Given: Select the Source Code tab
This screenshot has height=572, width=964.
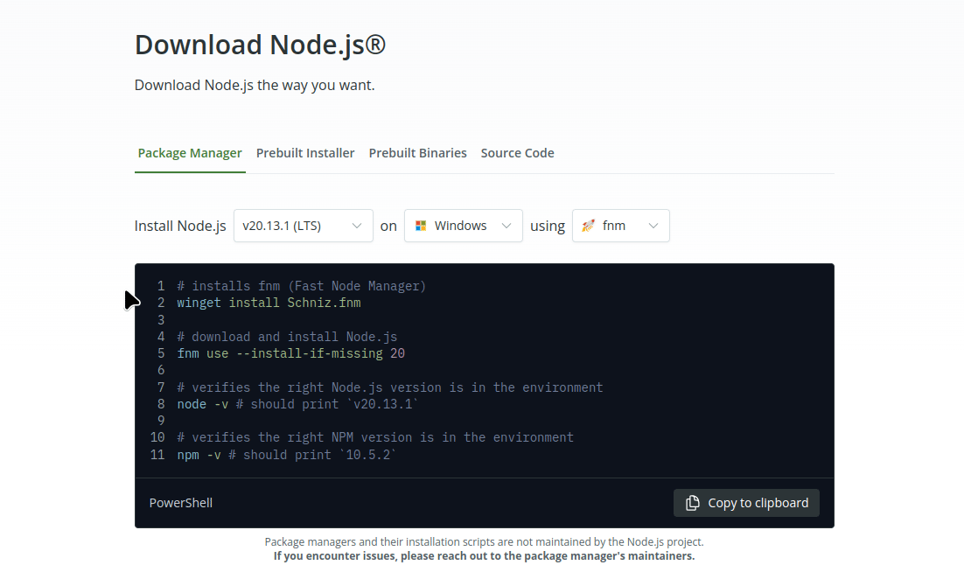Looking at the screenshot, I should point(517,152).
